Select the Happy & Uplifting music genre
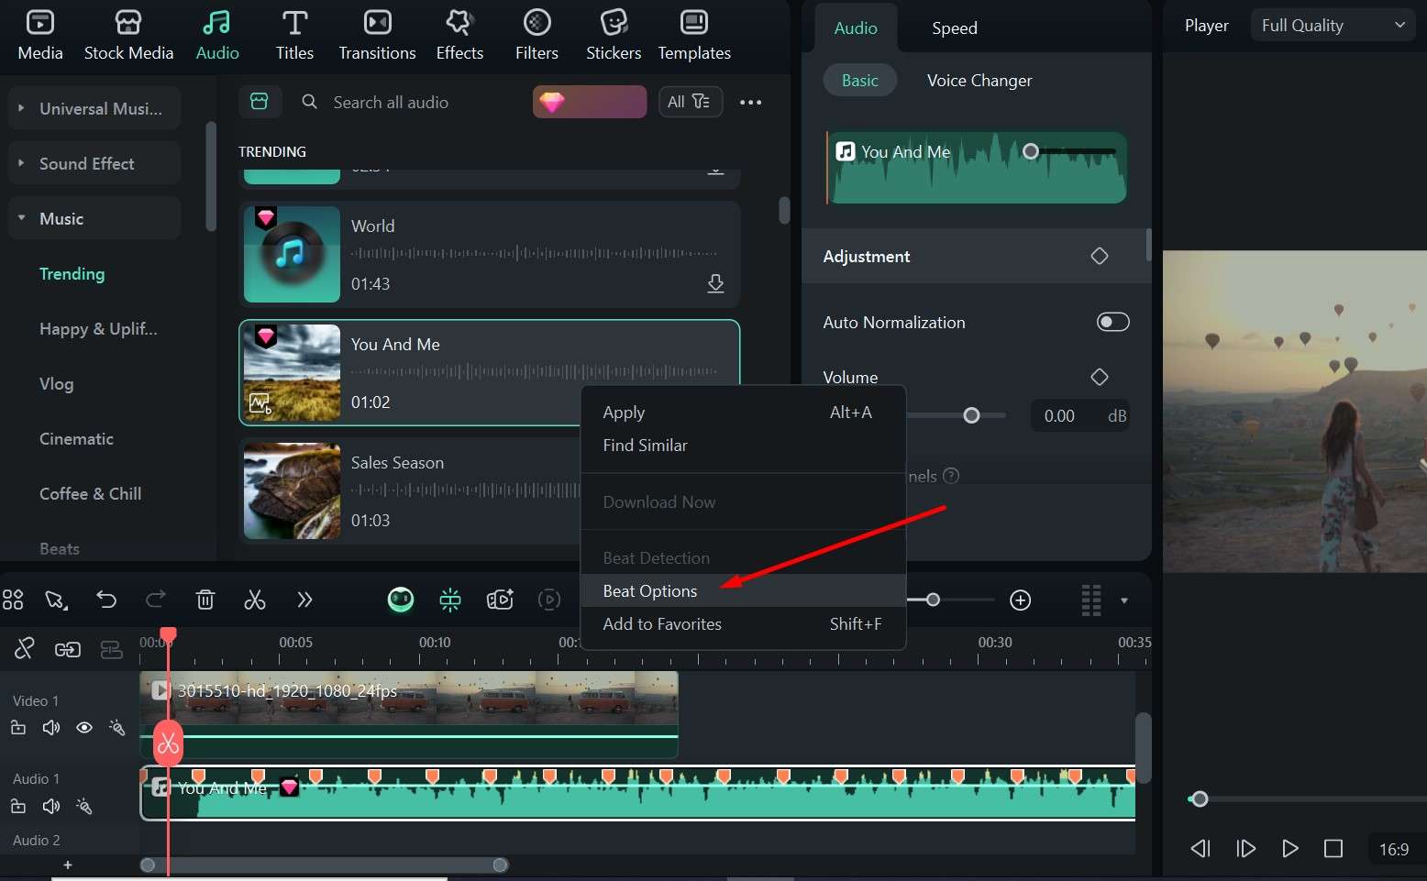The height and width of the screenshot is (881, 1427). pos(98,328)
